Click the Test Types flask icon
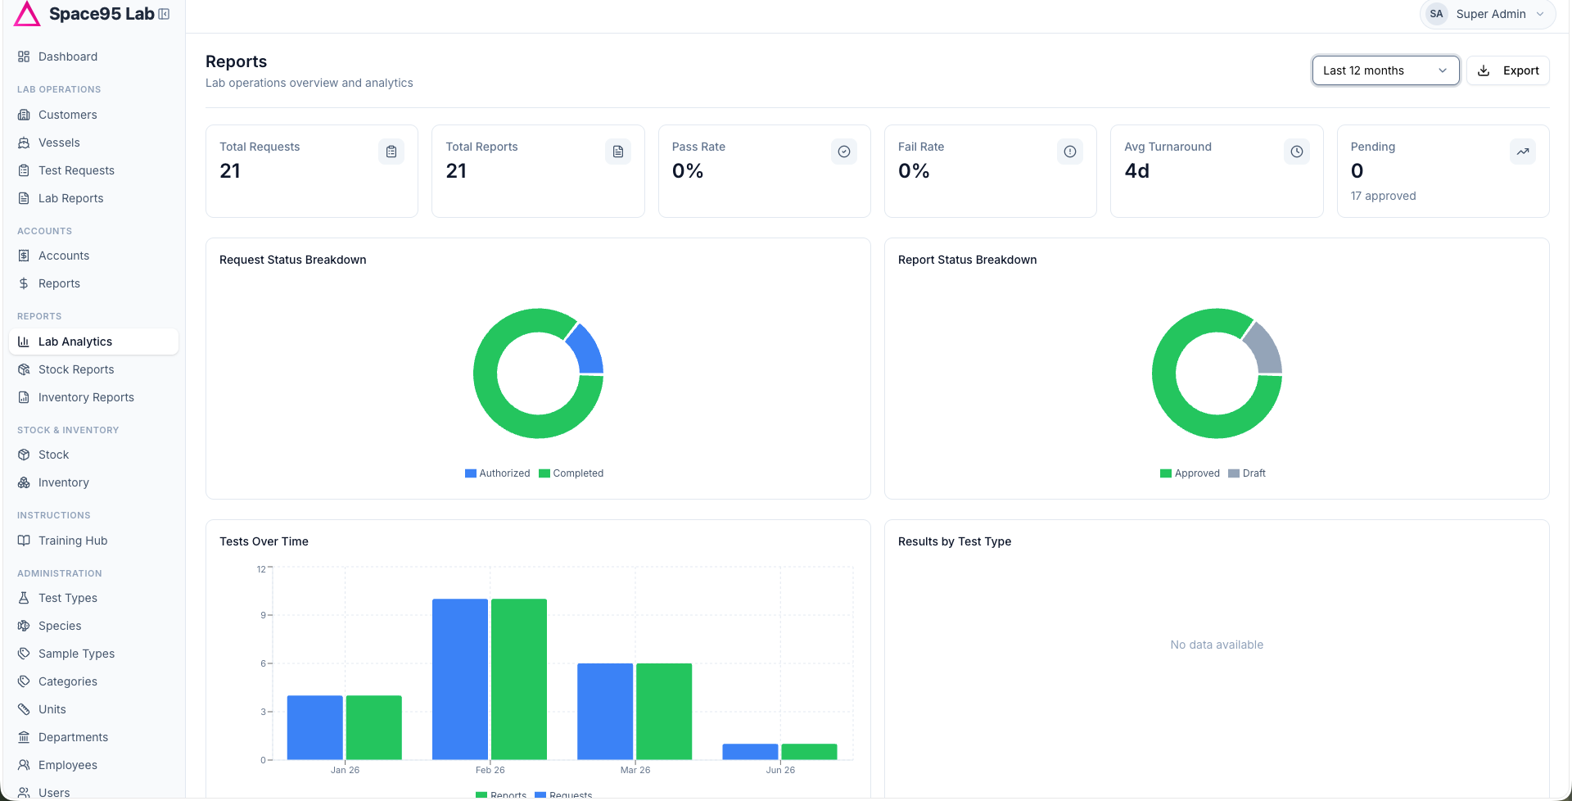The width and height of the screenshot is (1572, 801). (x=24, y=598)
